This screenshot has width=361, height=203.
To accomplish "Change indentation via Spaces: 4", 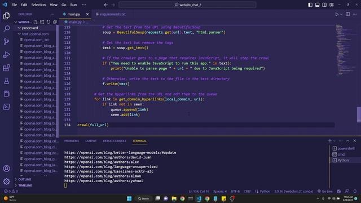I will [220, 191].
